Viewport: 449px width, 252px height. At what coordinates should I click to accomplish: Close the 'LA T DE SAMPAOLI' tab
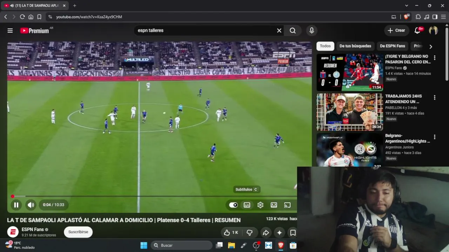(x=64, y=6)
